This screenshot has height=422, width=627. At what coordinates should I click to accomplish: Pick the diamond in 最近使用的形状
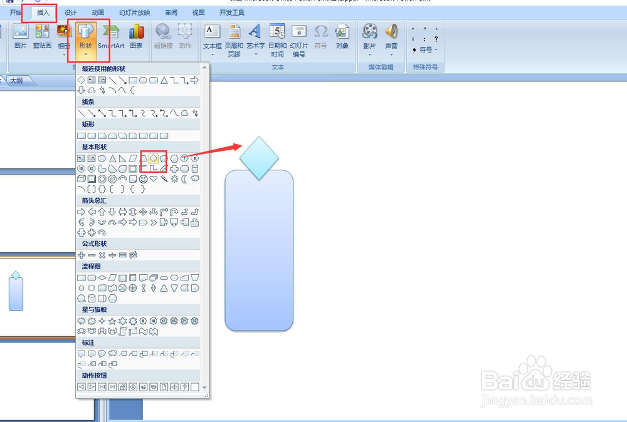coord(81,80)
